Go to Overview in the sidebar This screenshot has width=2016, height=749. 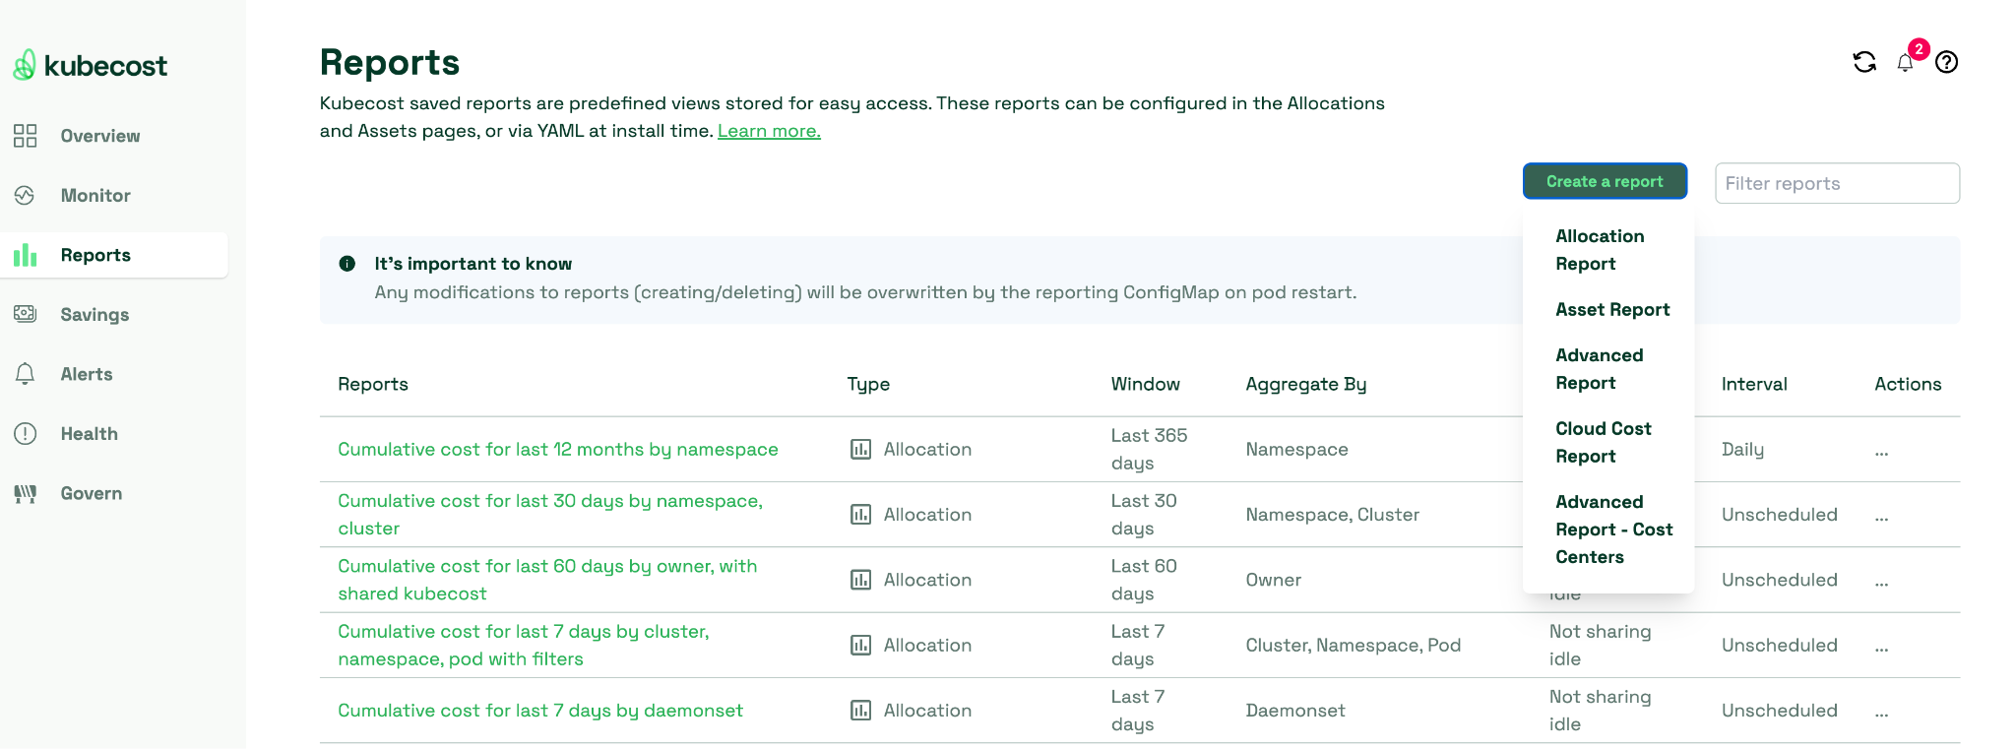(x=100, y=136)
